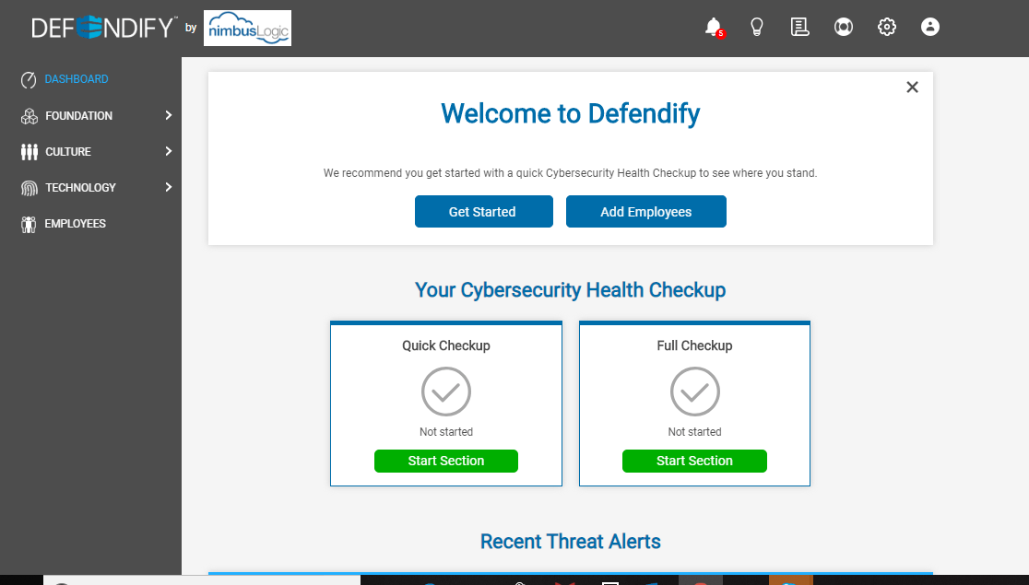The height and width of the screenshot is (585, 1029).
Task: Click the Full Checkup status circle
Action: [x=694, y=391]
